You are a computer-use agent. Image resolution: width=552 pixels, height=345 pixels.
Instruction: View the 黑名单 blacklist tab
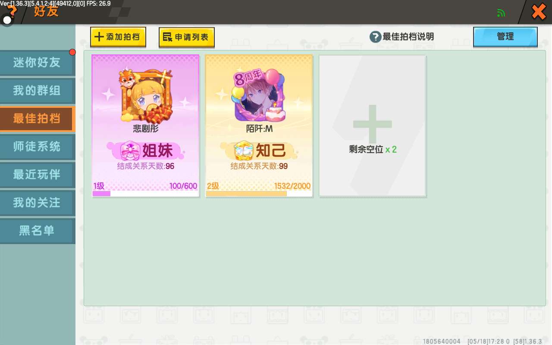click(37, 231)
